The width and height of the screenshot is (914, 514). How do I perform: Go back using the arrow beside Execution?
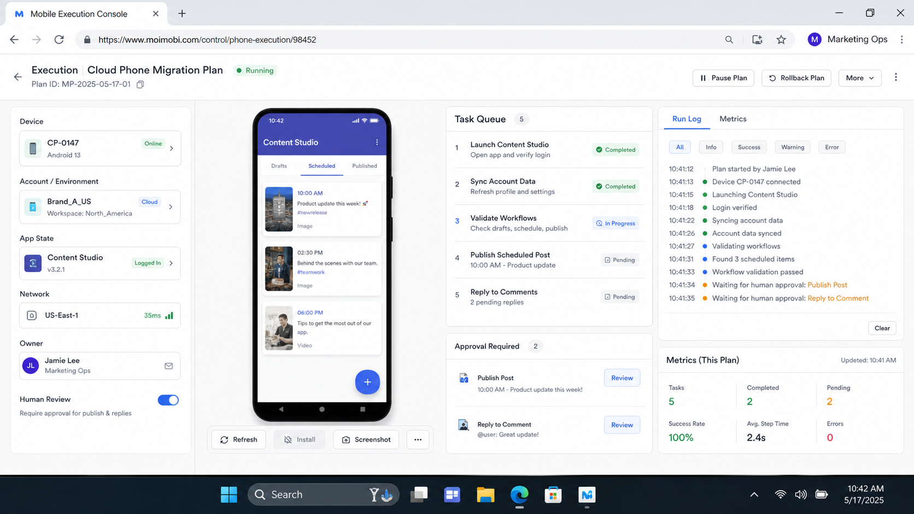click(18, 77)
